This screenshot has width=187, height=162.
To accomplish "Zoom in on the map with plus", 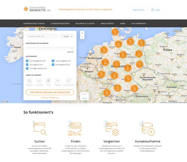I will click(82, 33).
